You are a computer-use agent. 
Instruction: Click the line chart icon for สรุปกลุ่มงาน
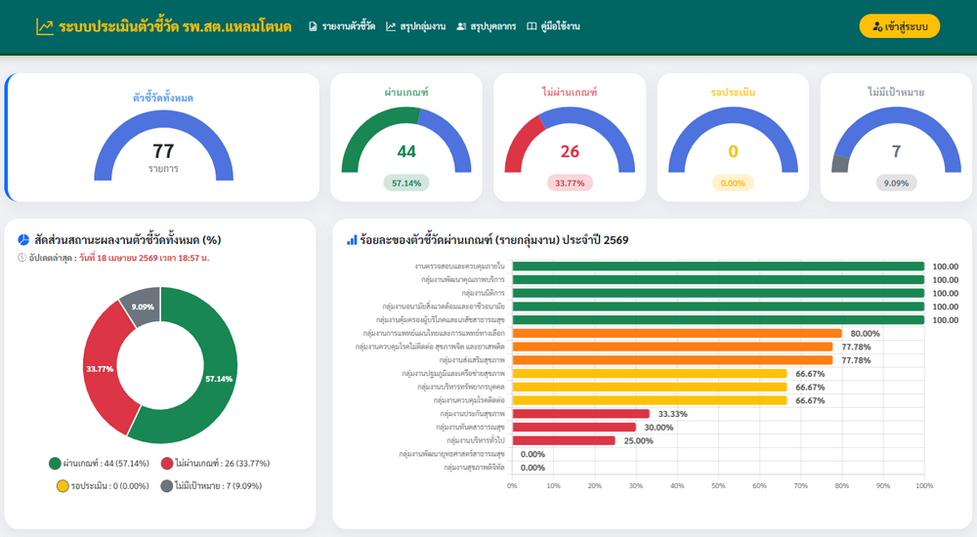tap(391, 26)
